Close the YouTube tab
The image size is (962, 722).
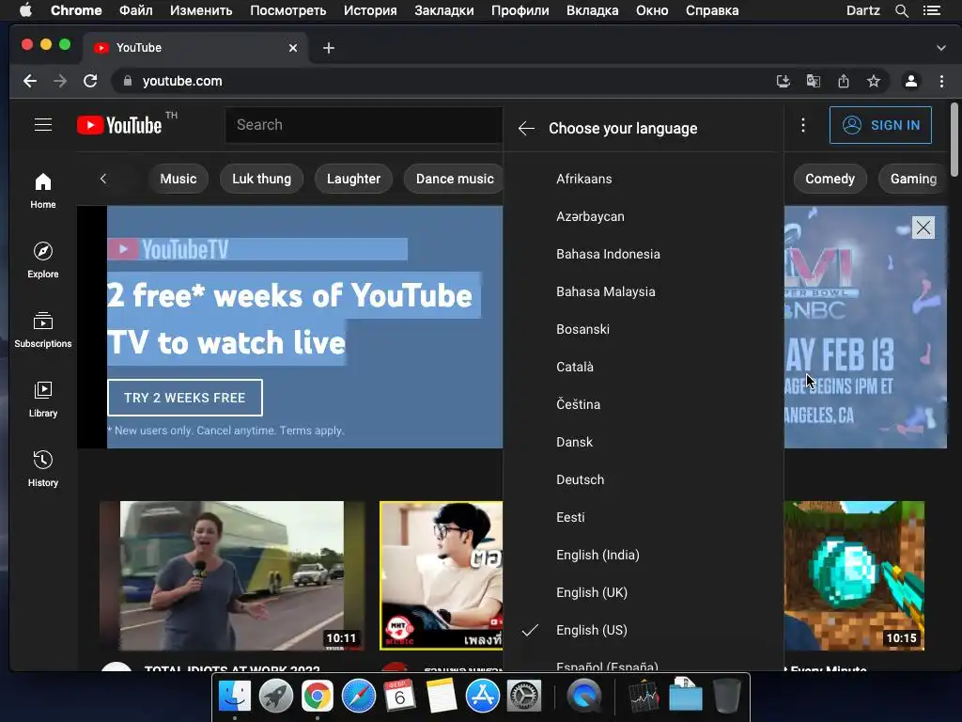tap(293, 48)
